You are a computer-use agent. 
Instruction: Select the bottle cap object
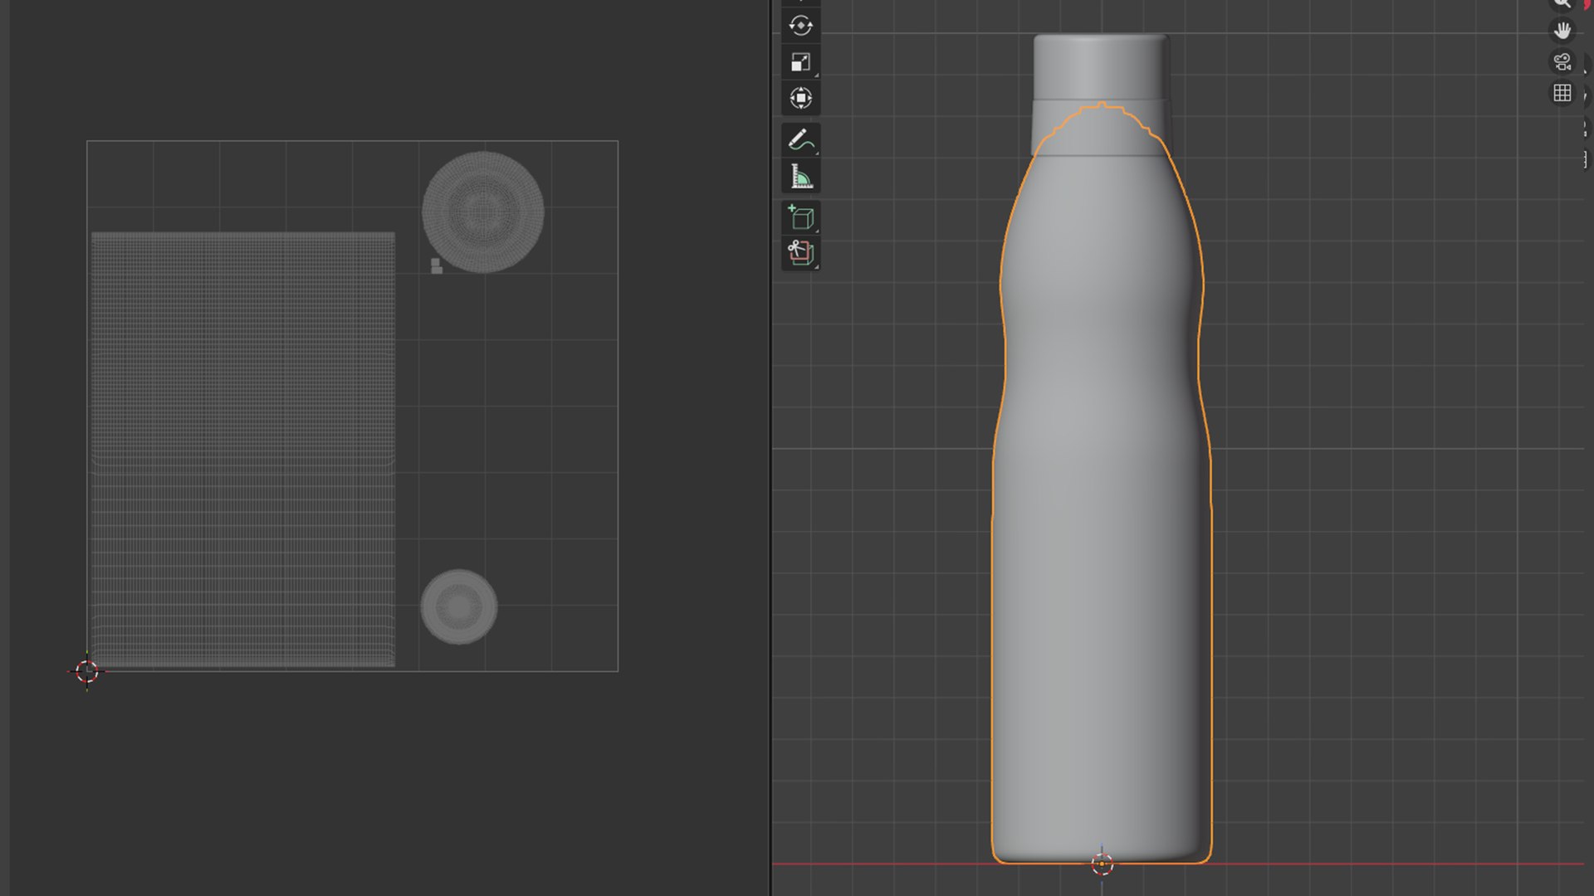tap(1101, 68)
